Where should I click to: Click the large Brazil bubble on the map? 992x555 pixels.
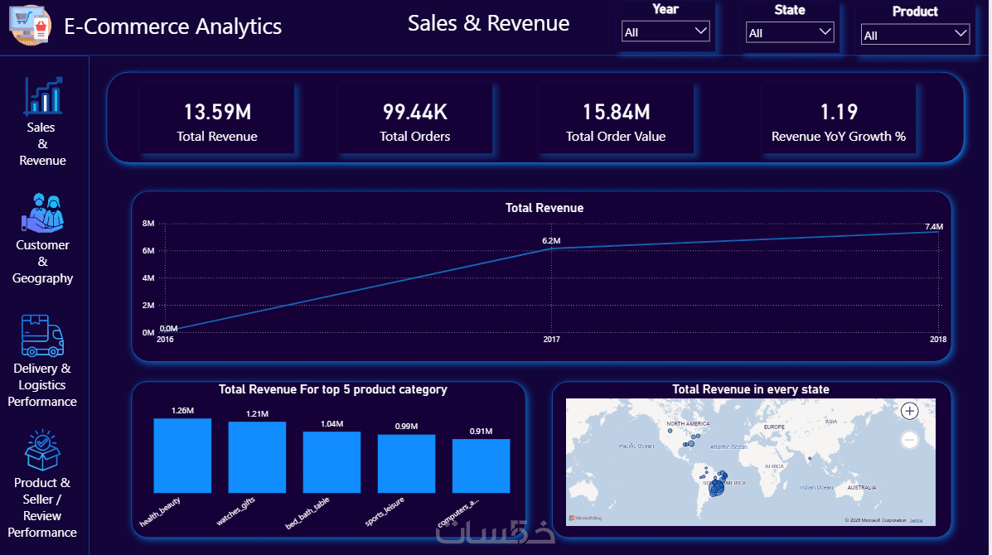(717, 487)
